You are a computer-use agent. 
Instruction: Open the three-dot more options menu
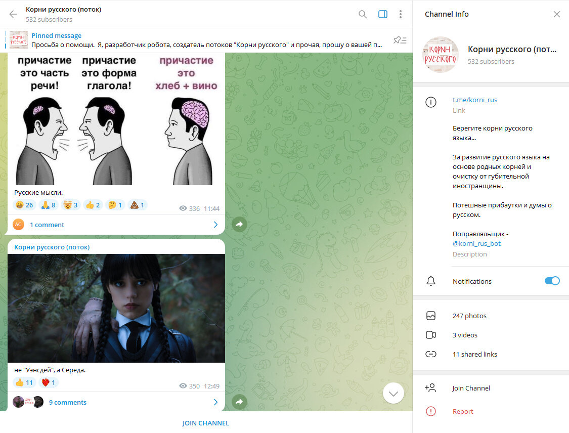401,14
